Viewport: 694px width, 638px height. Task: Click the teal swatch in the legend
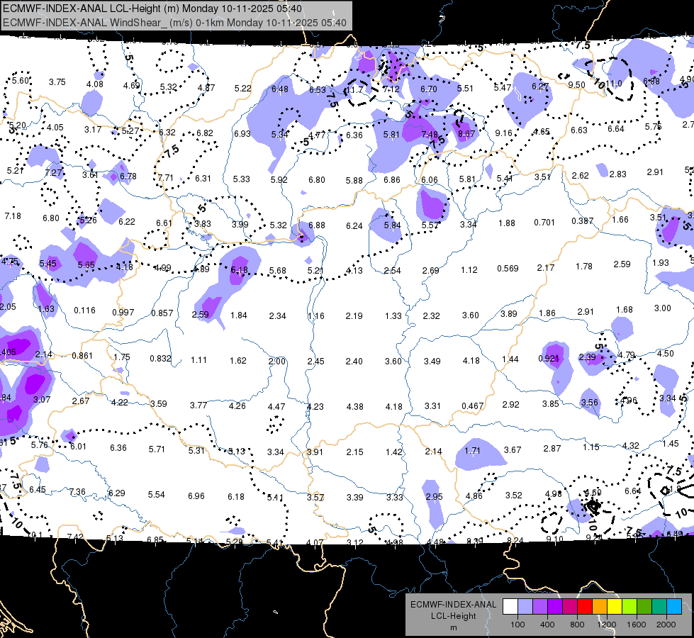[x=659, y=607]
